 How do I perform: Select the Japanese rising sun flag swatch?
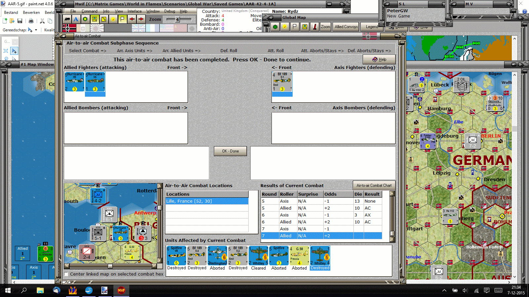pyautogui.click(x=97, y=28)
